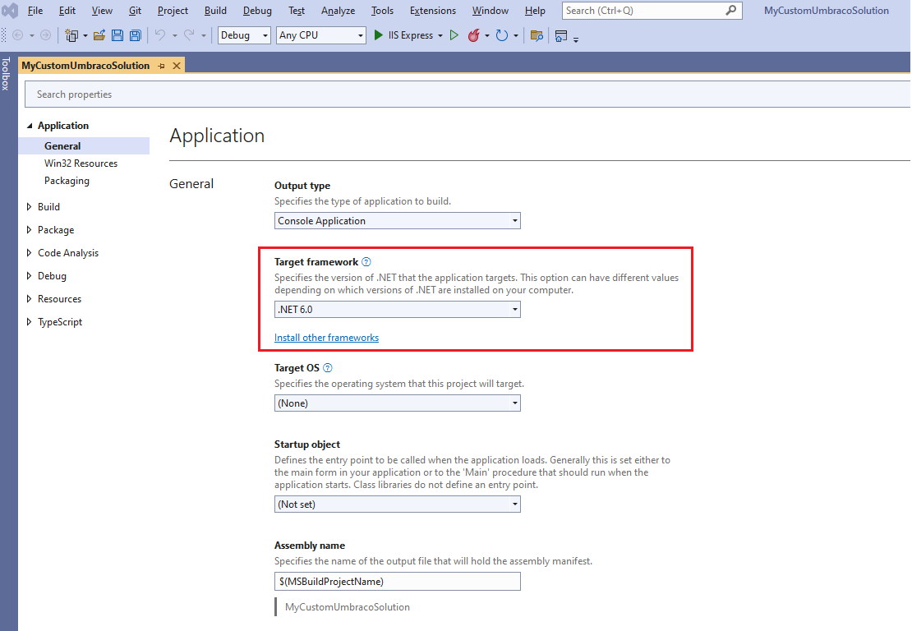Open the Debug menu in the menu bar
The height and width of the screenshot is (631, 912).
pyautogui.click(x=257, y=11)
